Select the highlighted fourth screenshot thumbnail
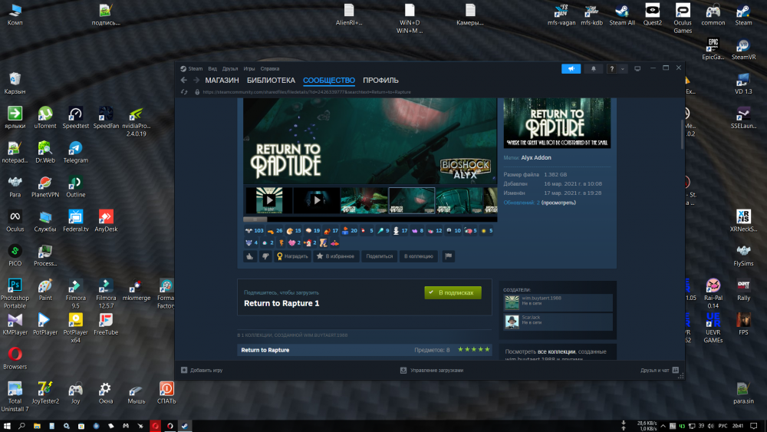 (x=411, y=200)
